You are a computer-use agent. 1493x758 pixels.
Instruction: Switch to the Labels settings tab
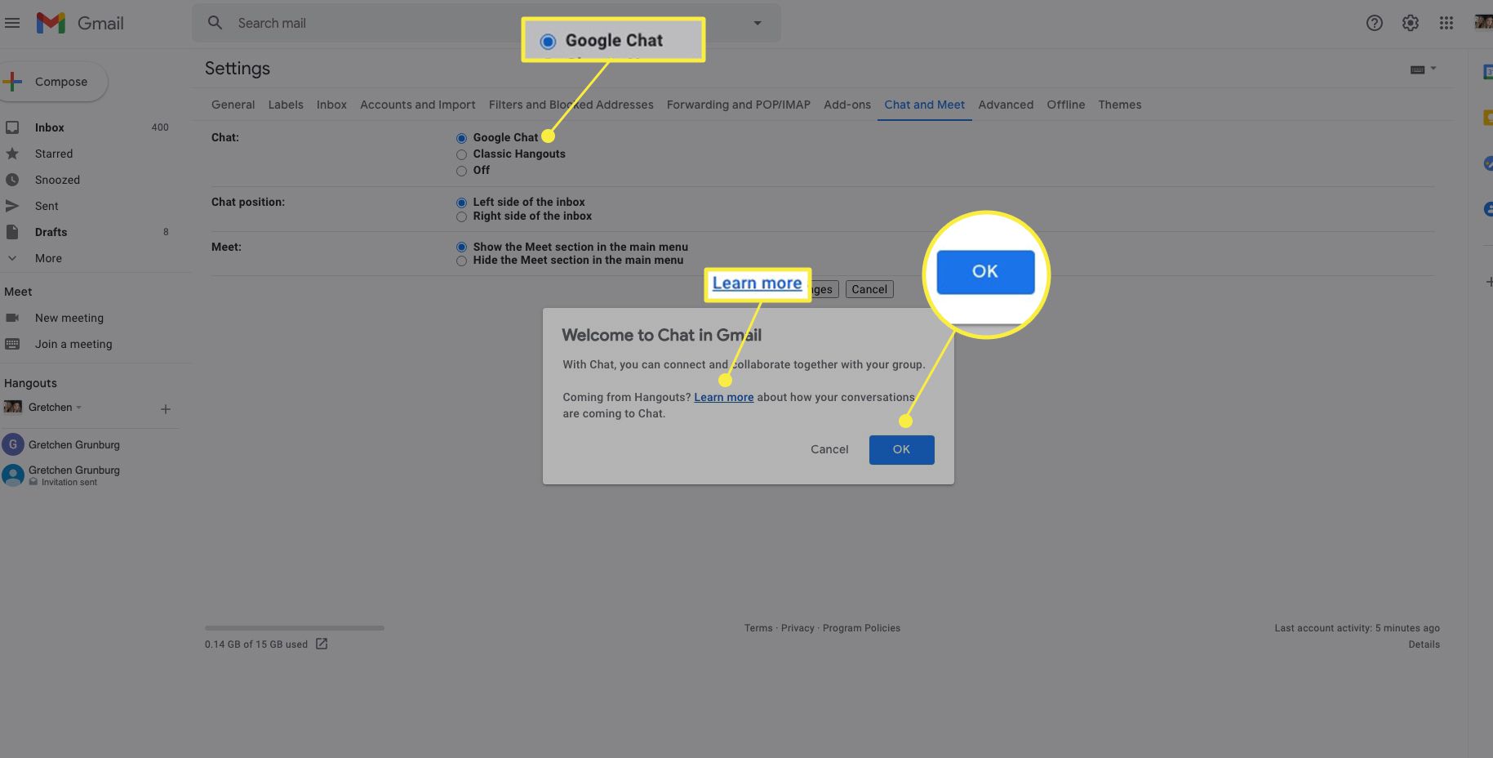point(286,105)
